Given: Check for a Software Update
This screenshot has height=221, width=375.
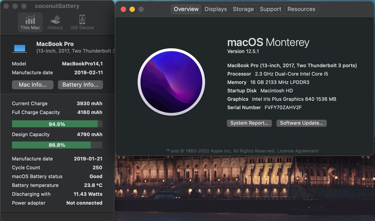Looking at the screenshot, I should point(301,123).
